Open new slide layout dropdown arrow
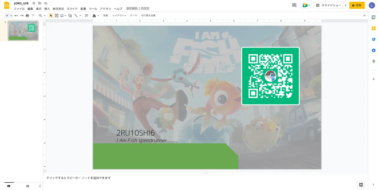The height and width of the screenshot is (190, 379). click(x=11, y=15)
